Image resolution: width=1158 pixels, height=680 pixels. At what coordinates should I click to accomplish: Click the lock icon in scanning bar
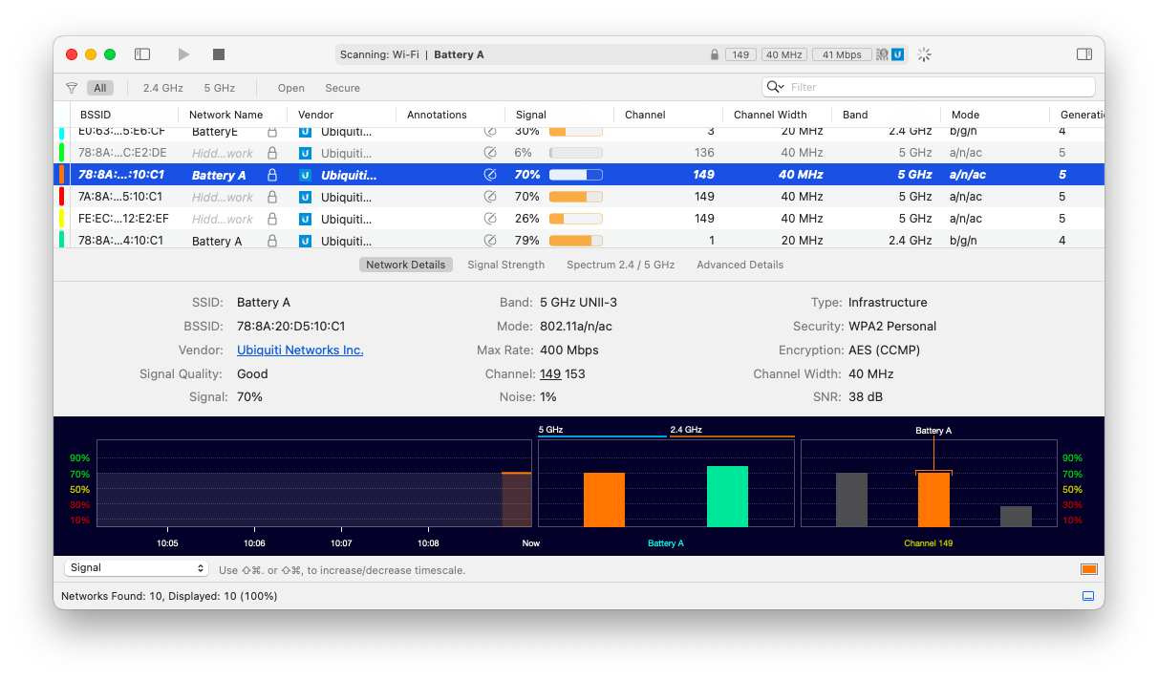pos(715,54)
